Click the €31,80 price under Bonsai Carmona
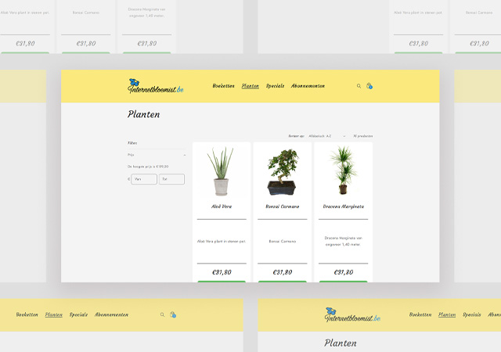 click(x=282, y=272)
